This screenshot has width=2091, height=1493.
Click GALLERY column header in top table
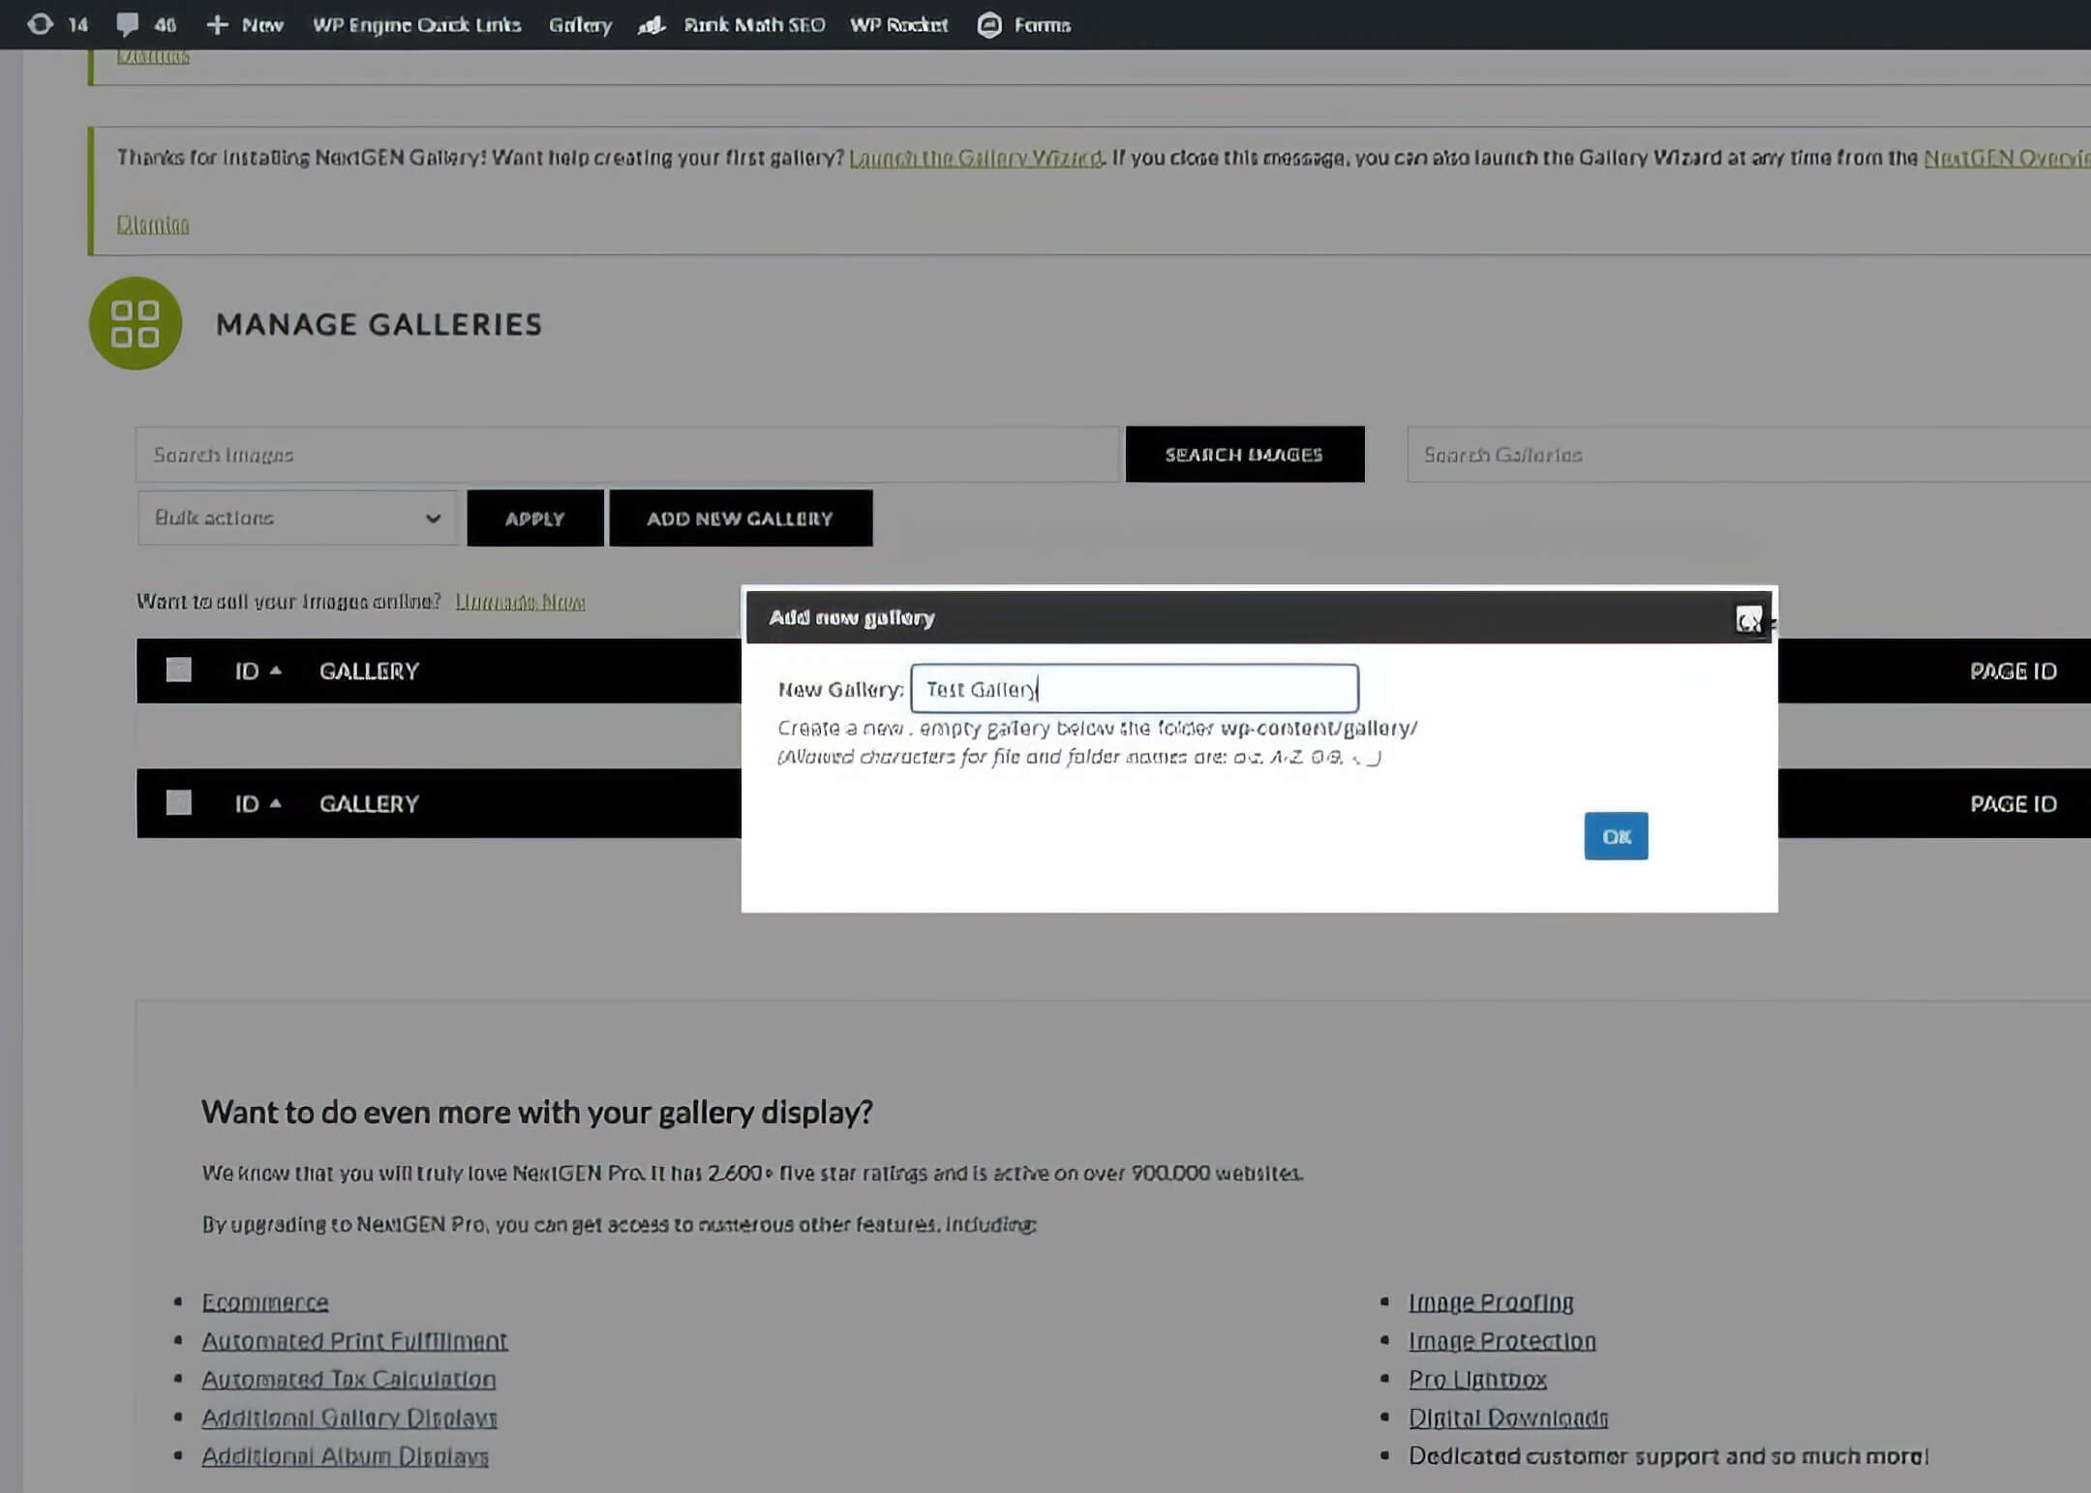pos(369,671)
